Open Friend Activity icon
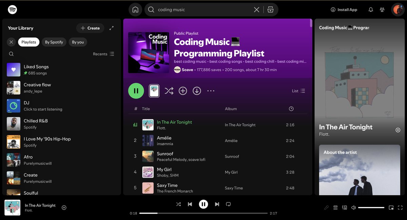Viewport: 407px width, 220px height. pos(382,10)
